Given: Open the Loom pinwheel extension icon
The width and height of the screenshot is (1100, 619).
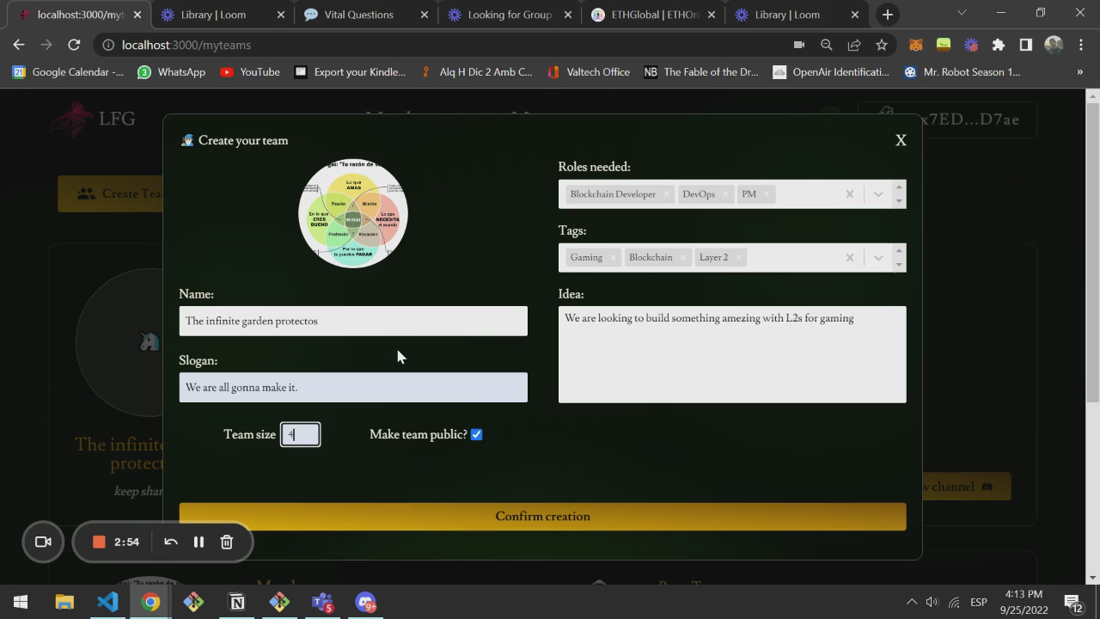Looking at the screenshot, I should (x=971, y=45).
